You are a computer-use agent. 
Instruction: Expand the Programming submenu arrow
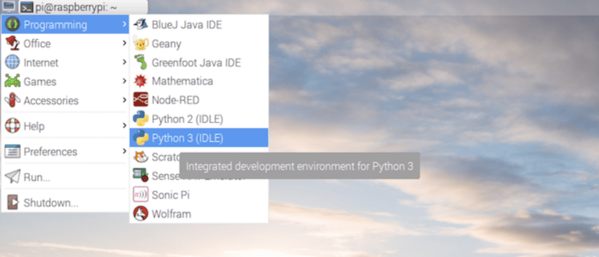coord(124,25)
